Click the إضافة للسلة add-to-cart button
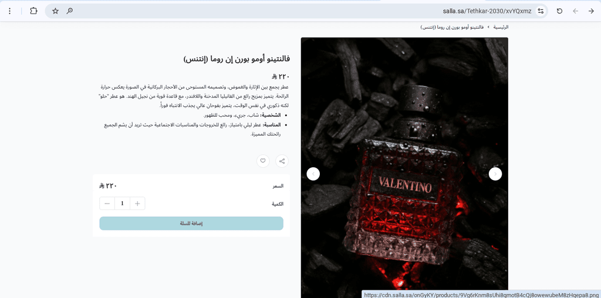601x298 pixels. [x=191, y=223]
